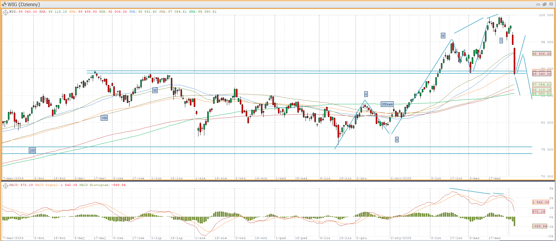
Task: Click the chart icon beside WIG (Dzienny) title
Action: coord(4,4)
